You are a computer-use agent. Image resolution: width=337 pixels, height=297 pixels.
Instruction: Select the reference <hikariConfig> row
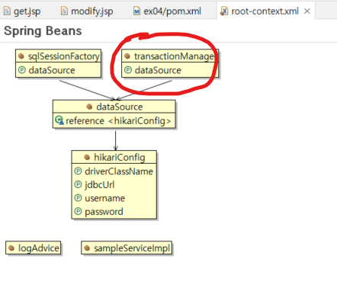click(x=114, y=120)
